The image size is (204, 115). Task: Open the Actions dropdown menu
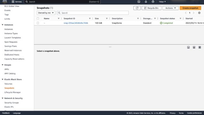click(171, 8)
